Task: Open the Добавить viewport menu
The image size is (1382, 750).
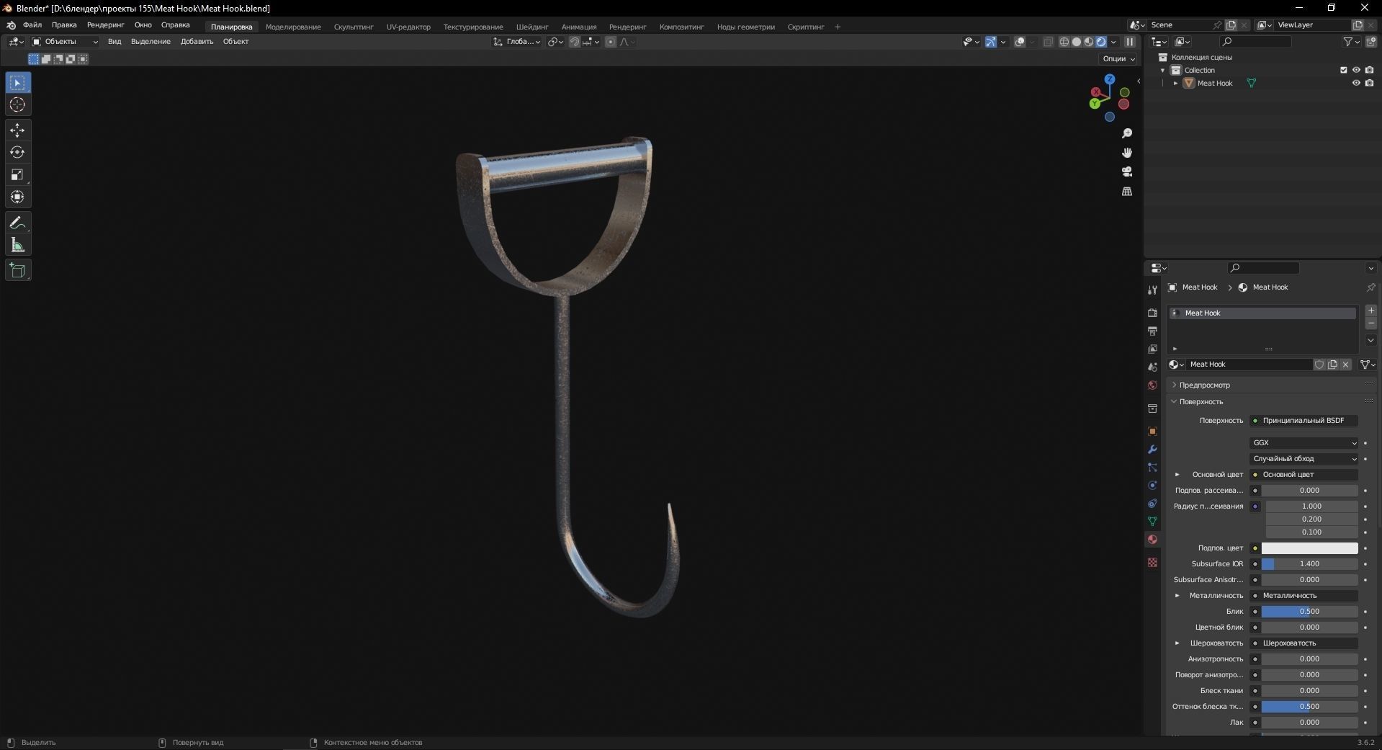Action: pyautogui.click(x=197, y=42)
